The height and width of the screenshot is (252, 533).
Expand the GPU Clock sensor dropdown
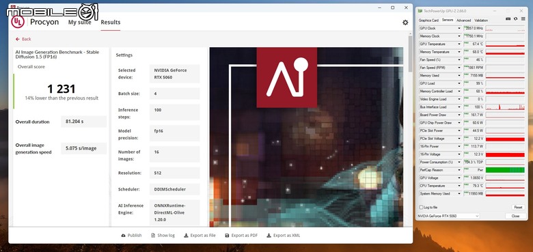[460, 28]
